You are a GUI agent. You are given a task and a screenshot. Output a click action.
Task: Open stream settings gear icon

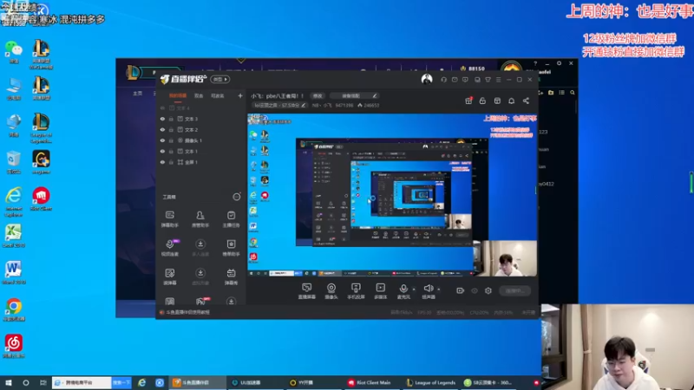pyautogui.click(x=488, y=291)
